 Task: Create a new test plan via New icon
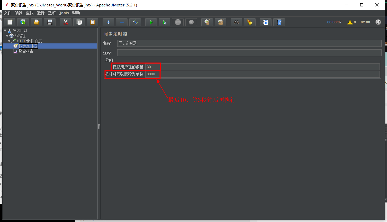click(x=10, y=22)
